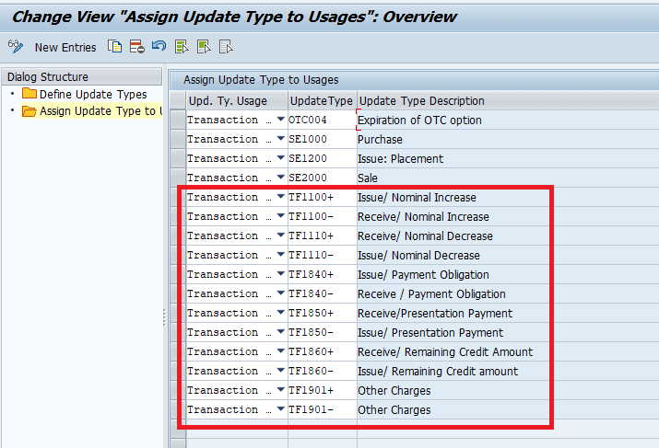Viewport: 659px width, 448px height.
Task: Click the UpdateType column header
Action: [x=321, y=101]
